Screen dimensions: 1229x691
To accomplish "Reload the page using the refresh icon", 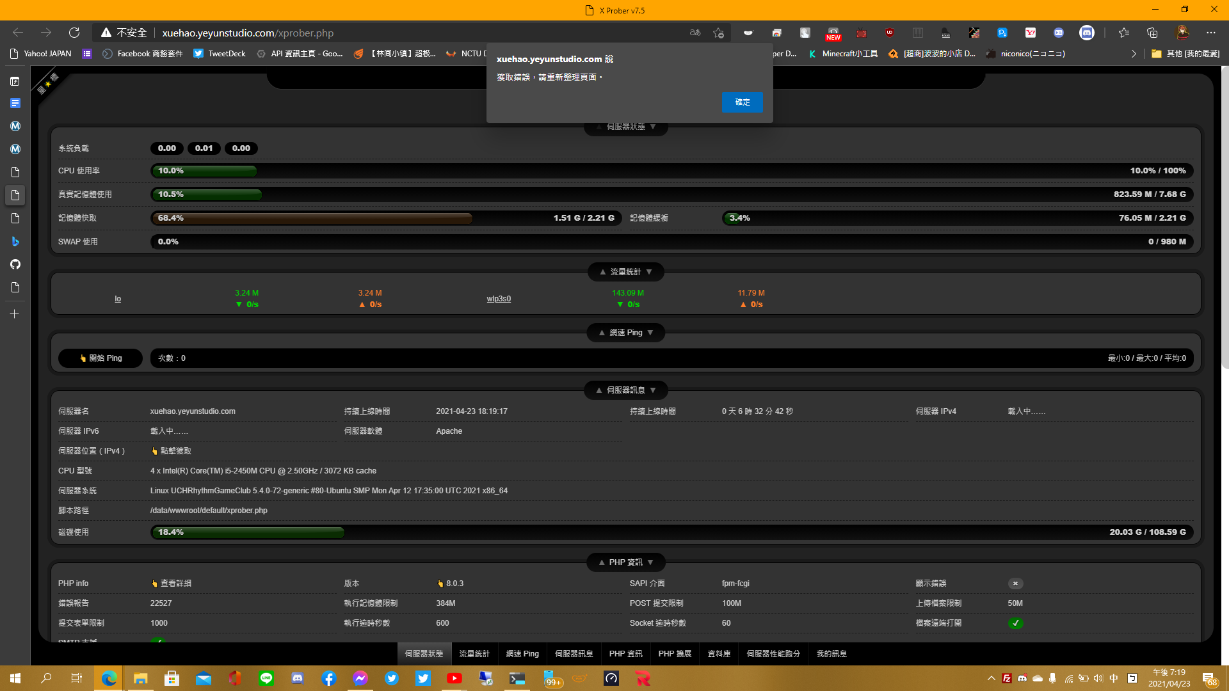I will pos(74,33).
